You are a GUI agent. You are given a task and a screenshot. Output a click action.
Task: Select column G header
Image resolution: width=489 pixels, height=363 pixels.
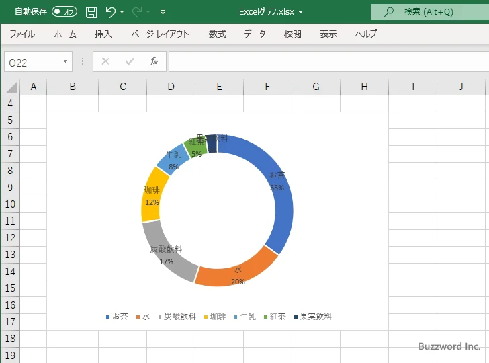[x=316, y=87]
